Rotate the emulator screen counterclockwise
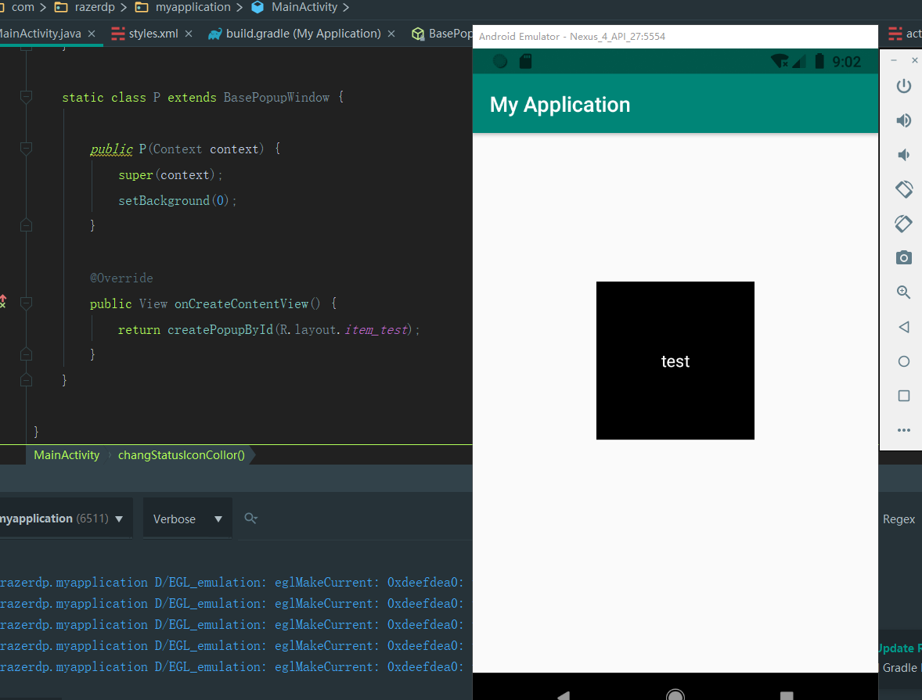The width and height of the screenshot is (922, 700). point(903,188)
